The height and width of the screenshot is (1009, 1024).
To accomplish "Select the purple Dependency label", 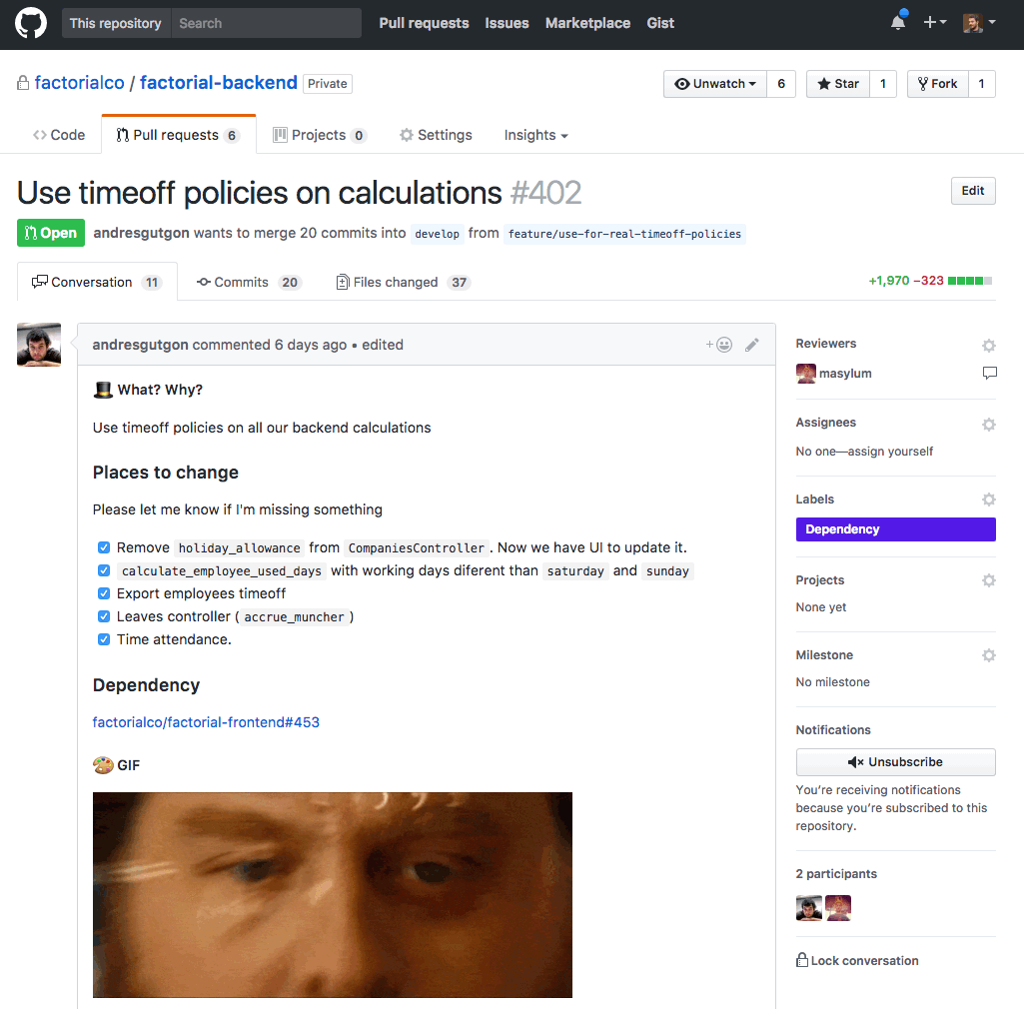I will 895,529.
